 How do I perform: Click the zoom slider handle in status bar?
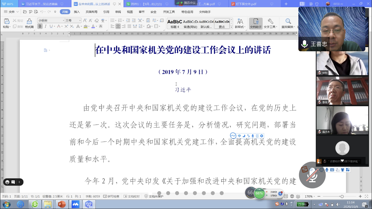point(342,196)
